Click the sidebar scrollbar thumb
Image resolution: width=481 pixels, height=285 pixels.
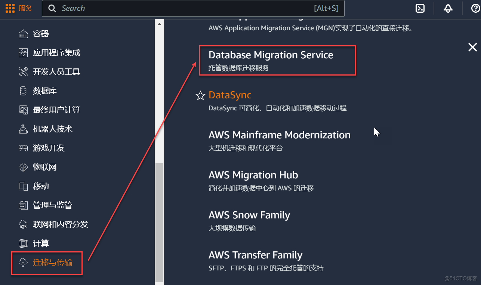tap(159, 222)
